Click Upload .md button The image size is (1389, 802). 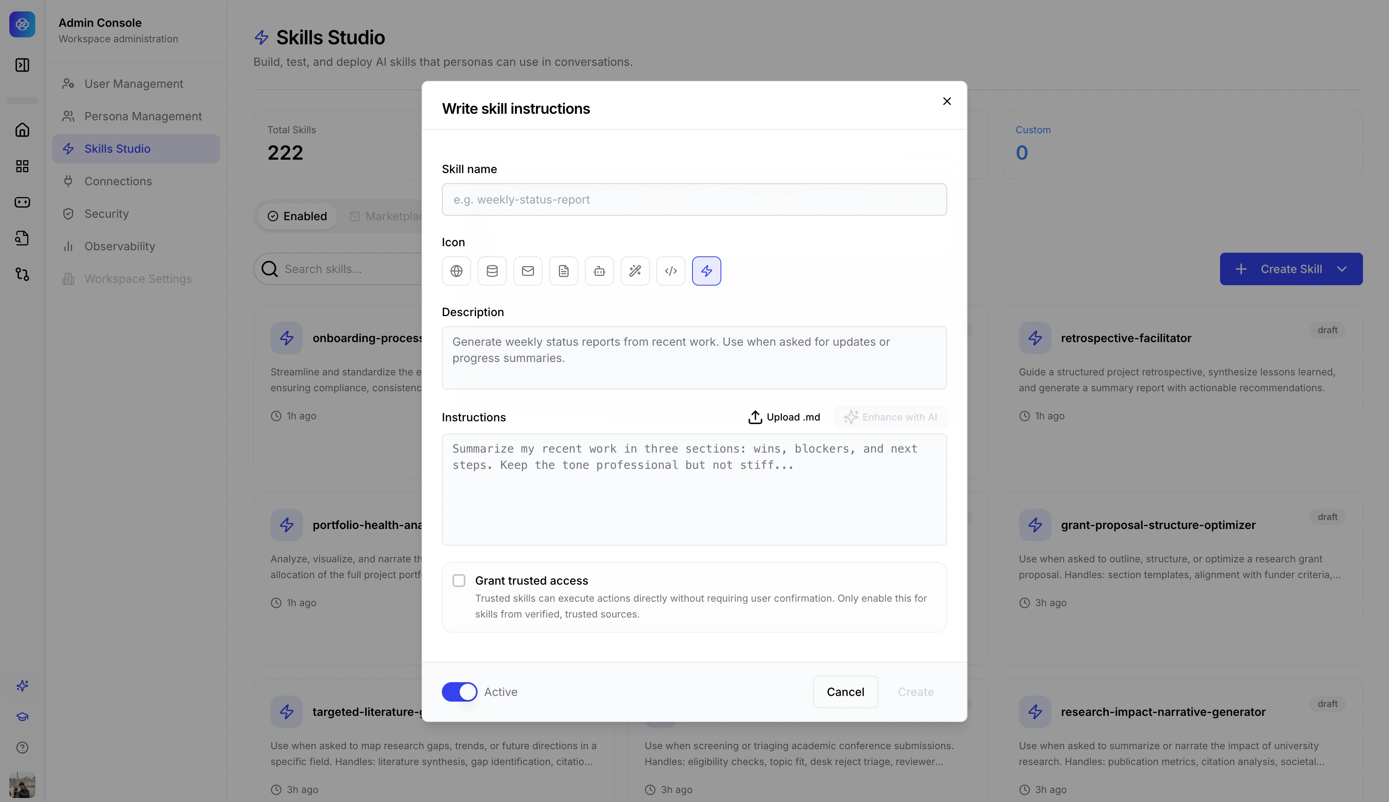coord(784,418)
